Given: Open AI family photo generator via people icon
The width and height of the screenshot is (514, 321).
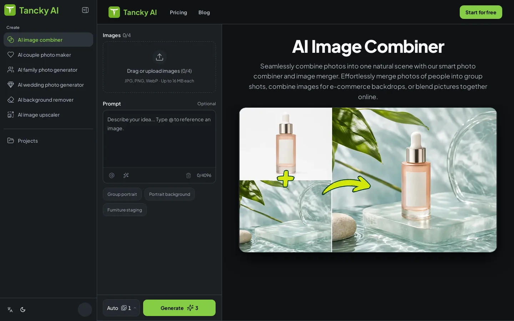Looking at the screenshot, I should (11, 70).
